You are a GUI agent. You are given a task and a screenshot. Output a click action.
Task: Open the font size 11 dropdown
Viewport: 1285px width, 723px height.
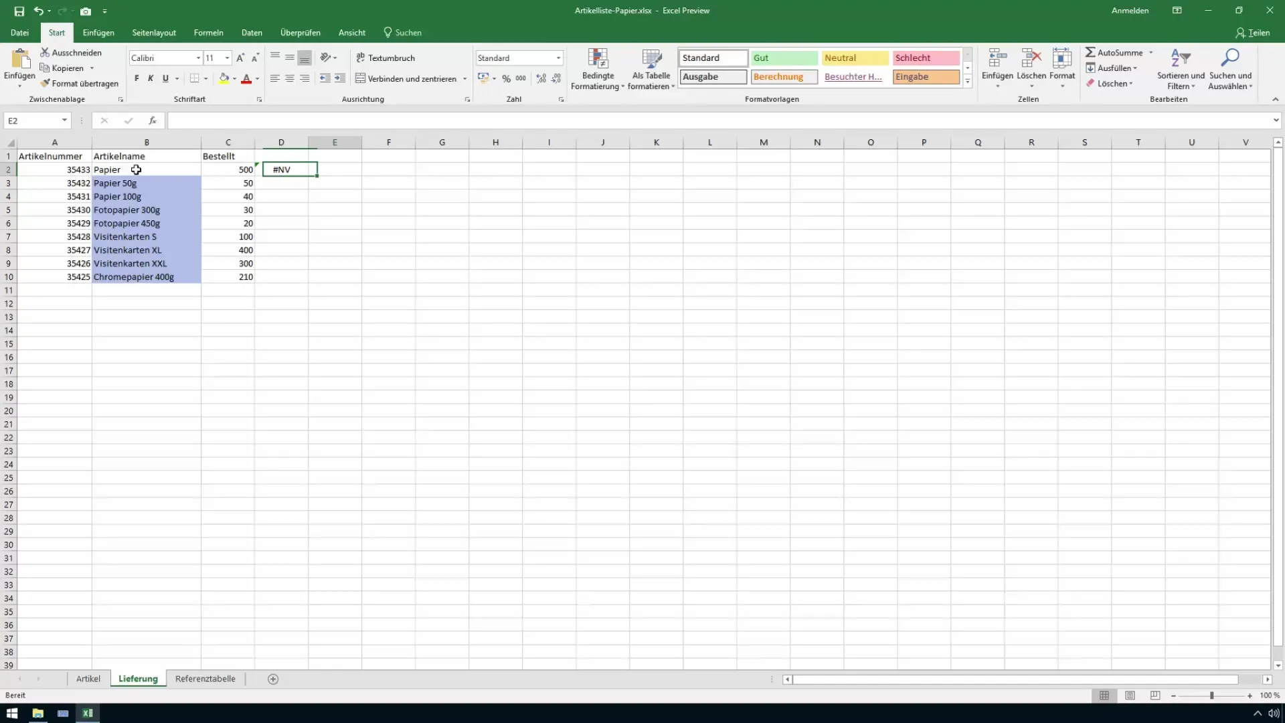(x=228, y=58)
